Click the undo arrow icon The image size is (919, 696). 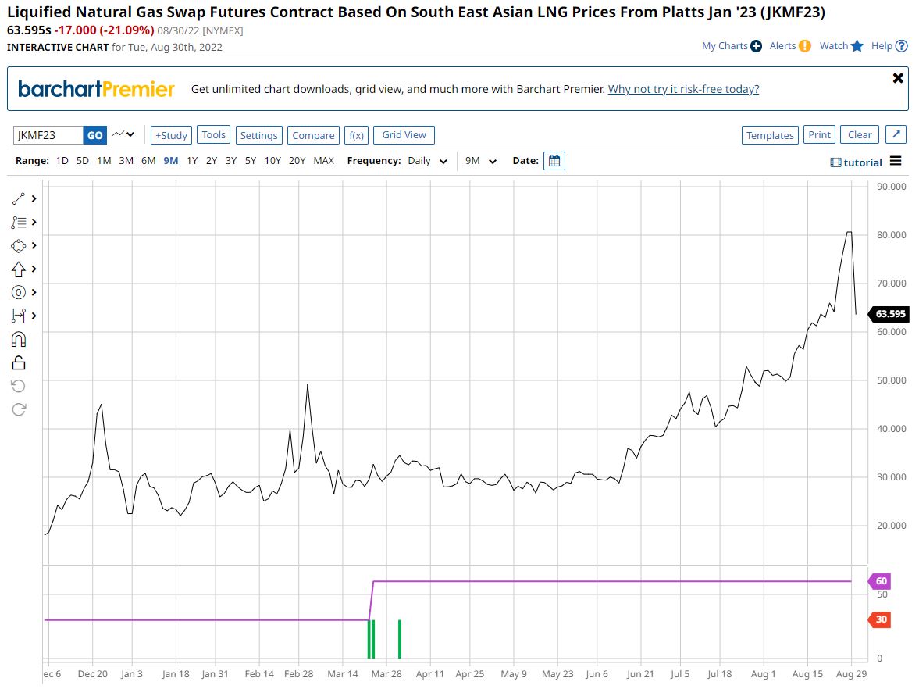click(19, 386)
